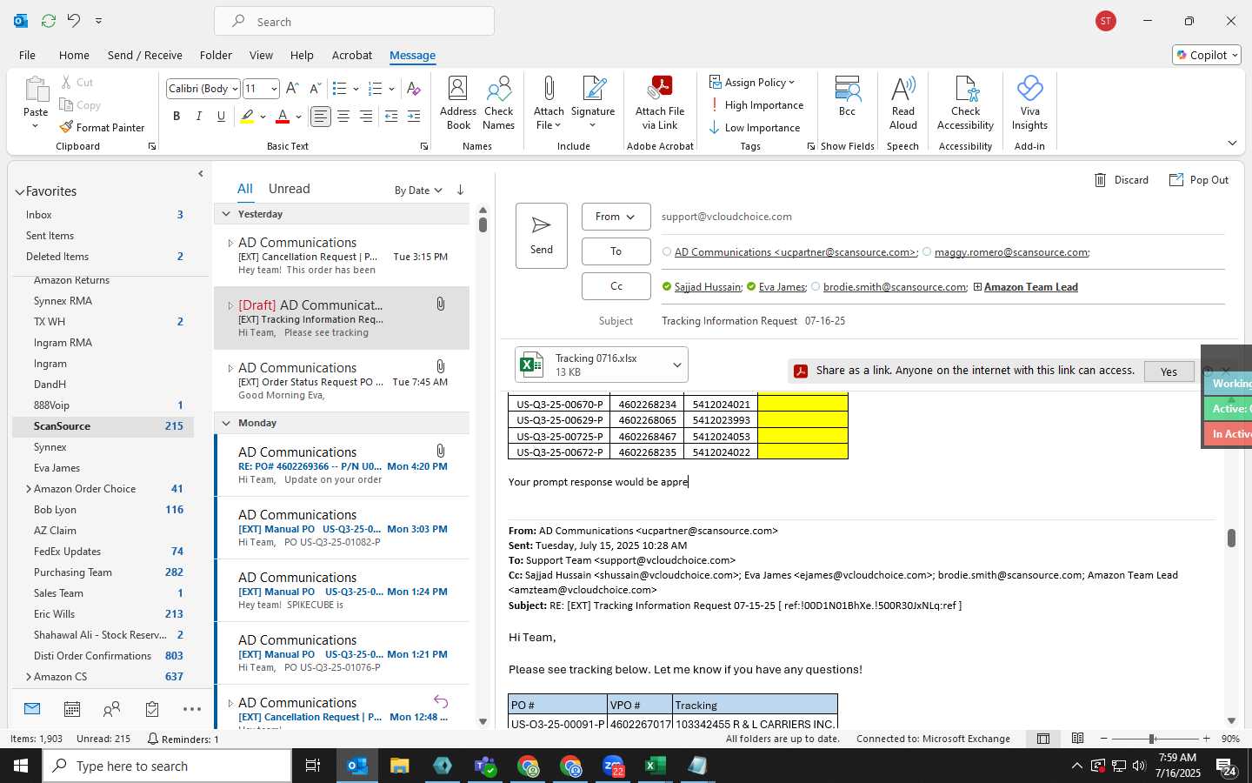This screenshot has height=783, width=1252.
Task: Switch to Send / Receive tab
Action: [x=144, y=55]
